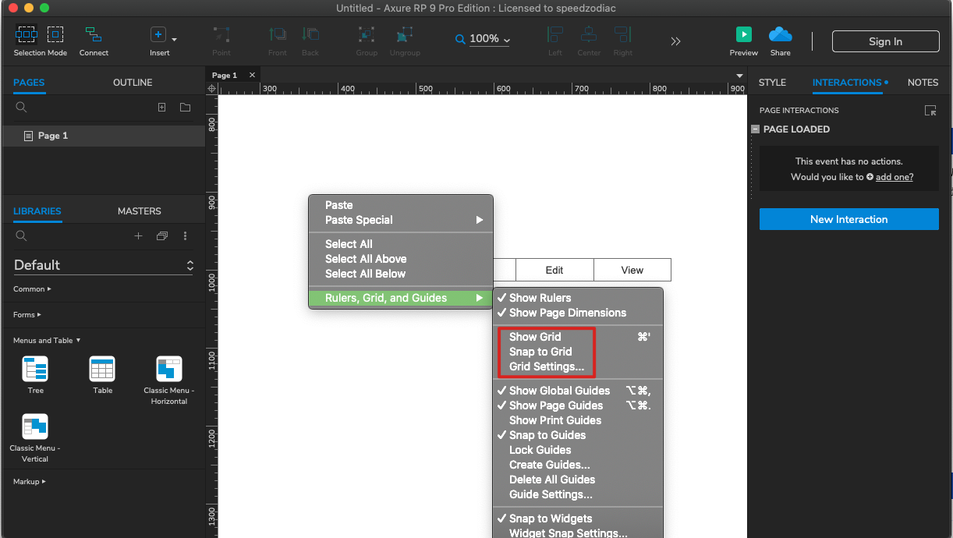Screen dimensions: 953x538
Task: Toggle Show Page Dimensions option
Action: click(x=578, y=313)
